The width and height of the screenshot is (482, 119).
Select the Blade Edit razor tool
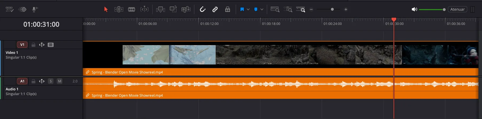coord(131,9)
